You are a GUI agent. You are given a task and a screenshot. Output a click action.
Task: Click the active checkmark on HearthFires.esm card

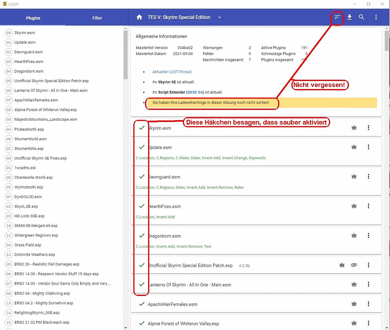(x=142, y=206)
